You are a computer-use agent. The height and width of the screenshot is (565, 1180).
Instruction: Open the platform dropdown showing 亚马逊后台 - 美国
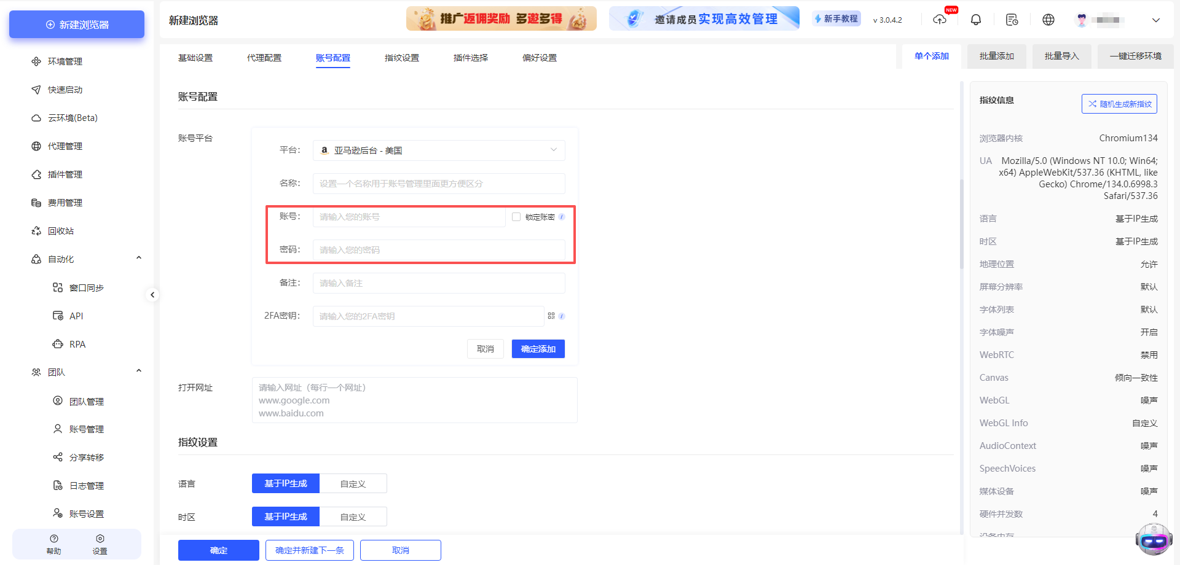(438, 150)
